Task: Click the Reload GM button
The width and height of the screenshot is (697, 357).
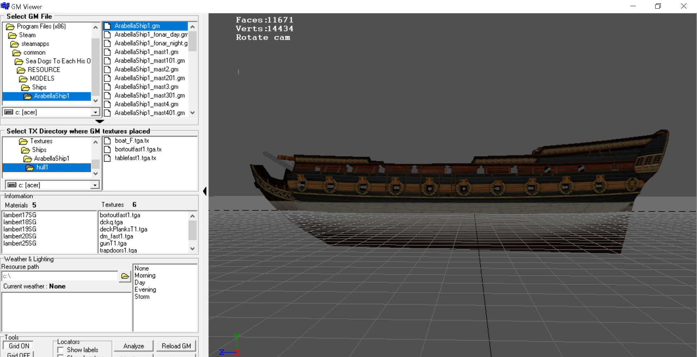Action: click(x=176, y=346)
